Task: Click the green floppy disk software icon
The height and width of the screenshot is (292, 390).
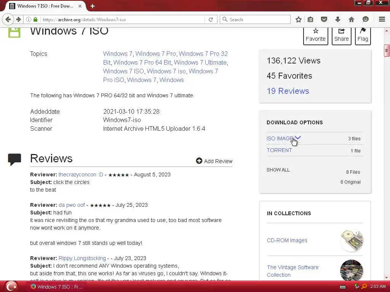Action: click(x=14, y=32)
